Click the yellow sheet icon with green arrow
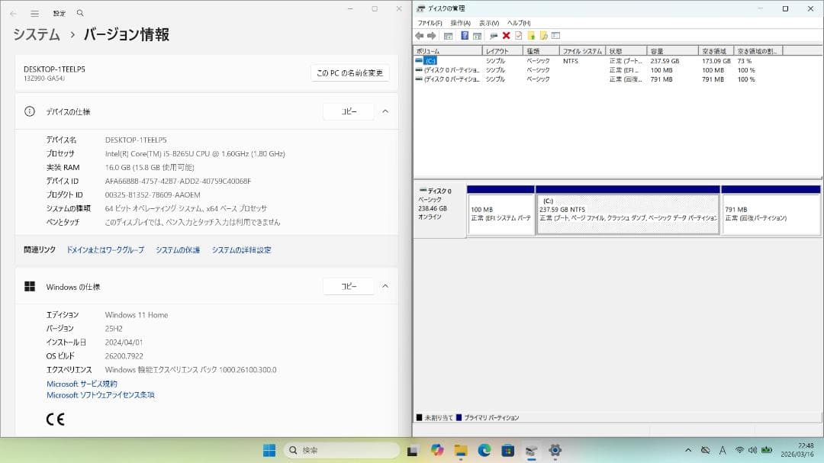 pyautogui.click(x=531, y=36)
